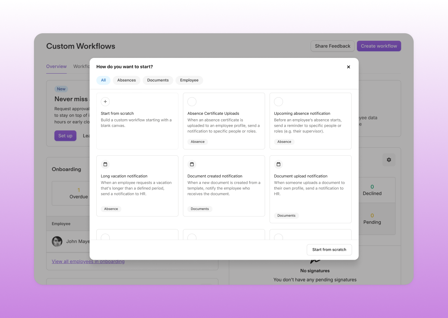Select the calendar icon on Long vacation notification card

point(105,164)
